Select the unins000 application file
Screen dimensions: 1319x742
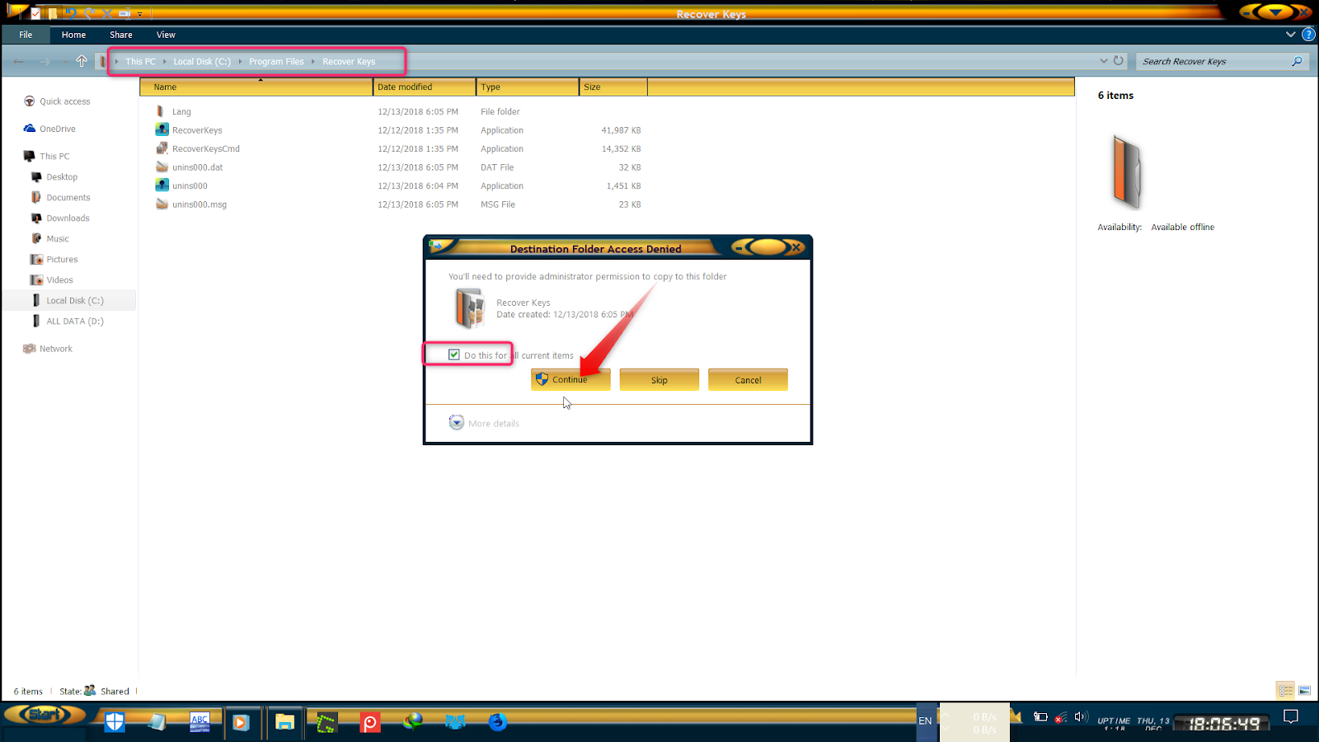click(190, 186)
